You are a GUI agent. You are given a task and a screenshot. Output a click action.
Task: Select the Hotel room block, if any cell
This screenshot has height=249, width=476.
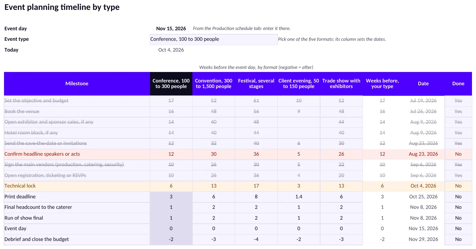[x=77, y=133]
